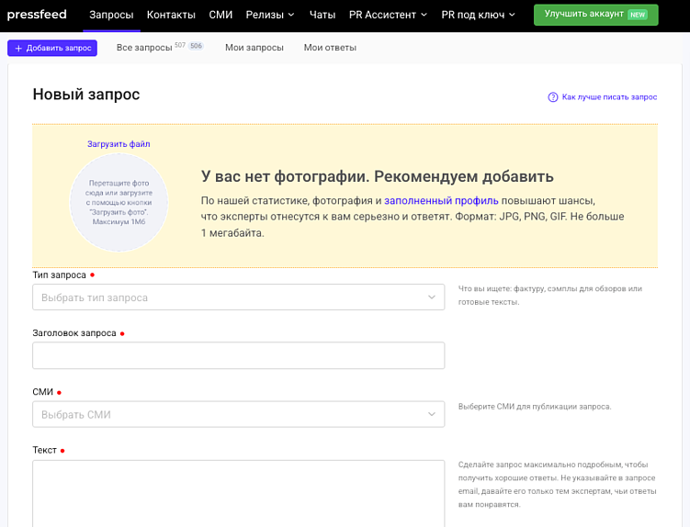690x527 pixels.
Task: Click Добавить запрос button
Action: tap(52, 48)
